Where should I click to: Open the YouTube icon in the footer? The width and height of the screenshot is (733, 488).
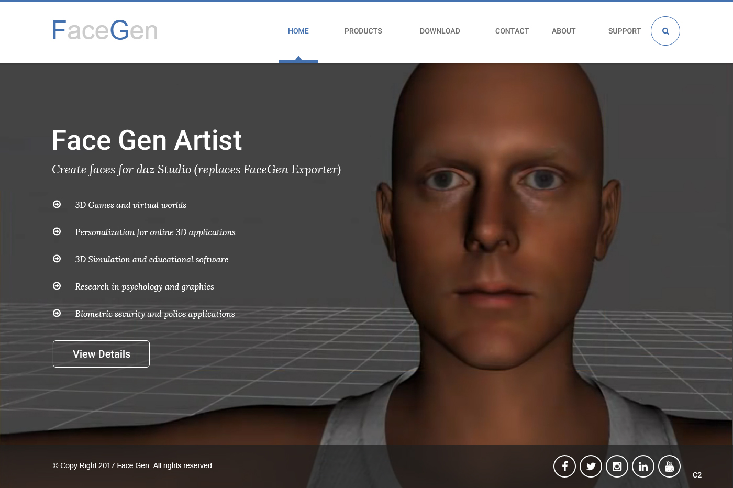669,466
